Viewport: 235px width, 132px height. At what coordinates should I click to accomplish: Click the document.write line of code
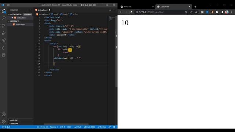click(x=68, y=58)
